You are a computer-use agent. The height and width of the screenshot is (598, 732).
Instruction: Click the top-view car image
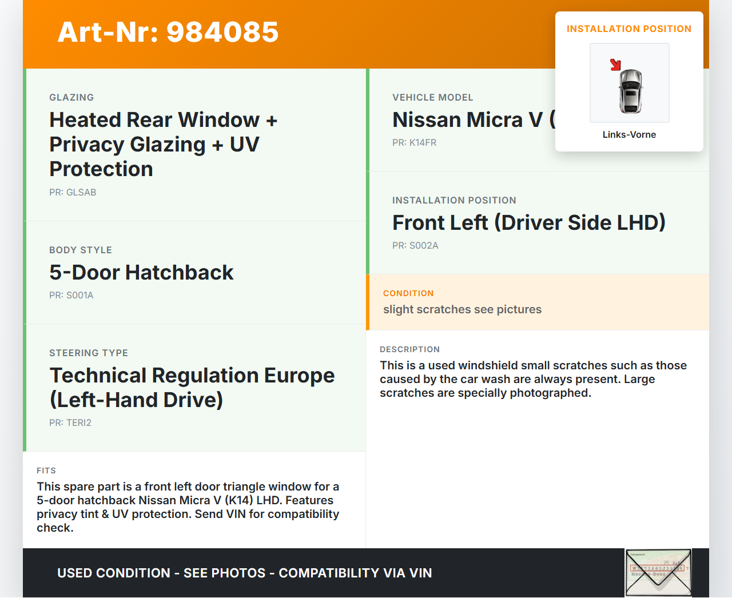[630, 90]
